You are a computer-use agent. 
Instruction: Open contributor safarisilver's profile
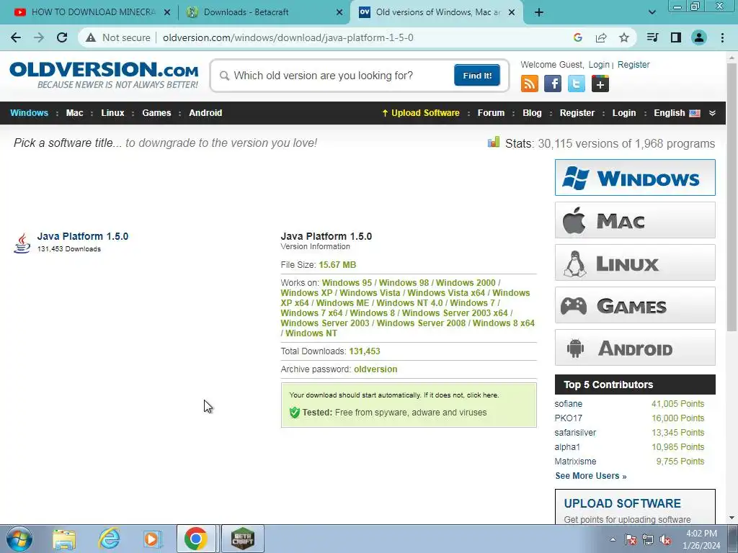575,433
